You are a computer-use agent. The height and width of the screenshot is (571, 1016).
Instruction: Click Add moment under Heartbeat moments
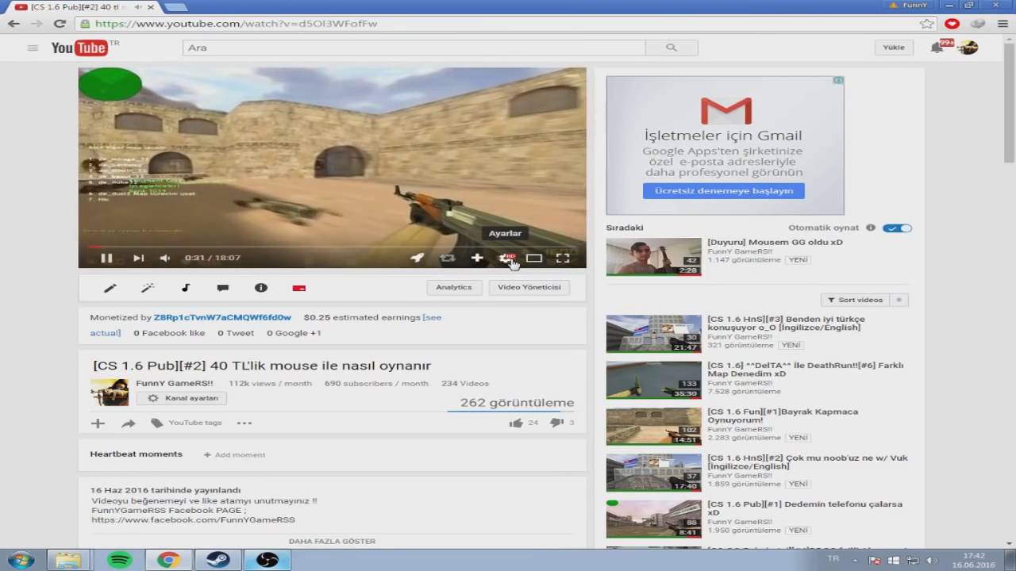(x=234, y=455)
